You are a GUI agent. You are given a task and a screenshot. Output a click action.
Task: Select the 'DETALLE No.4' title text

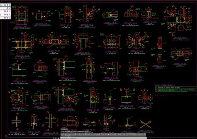pos(180,38)
